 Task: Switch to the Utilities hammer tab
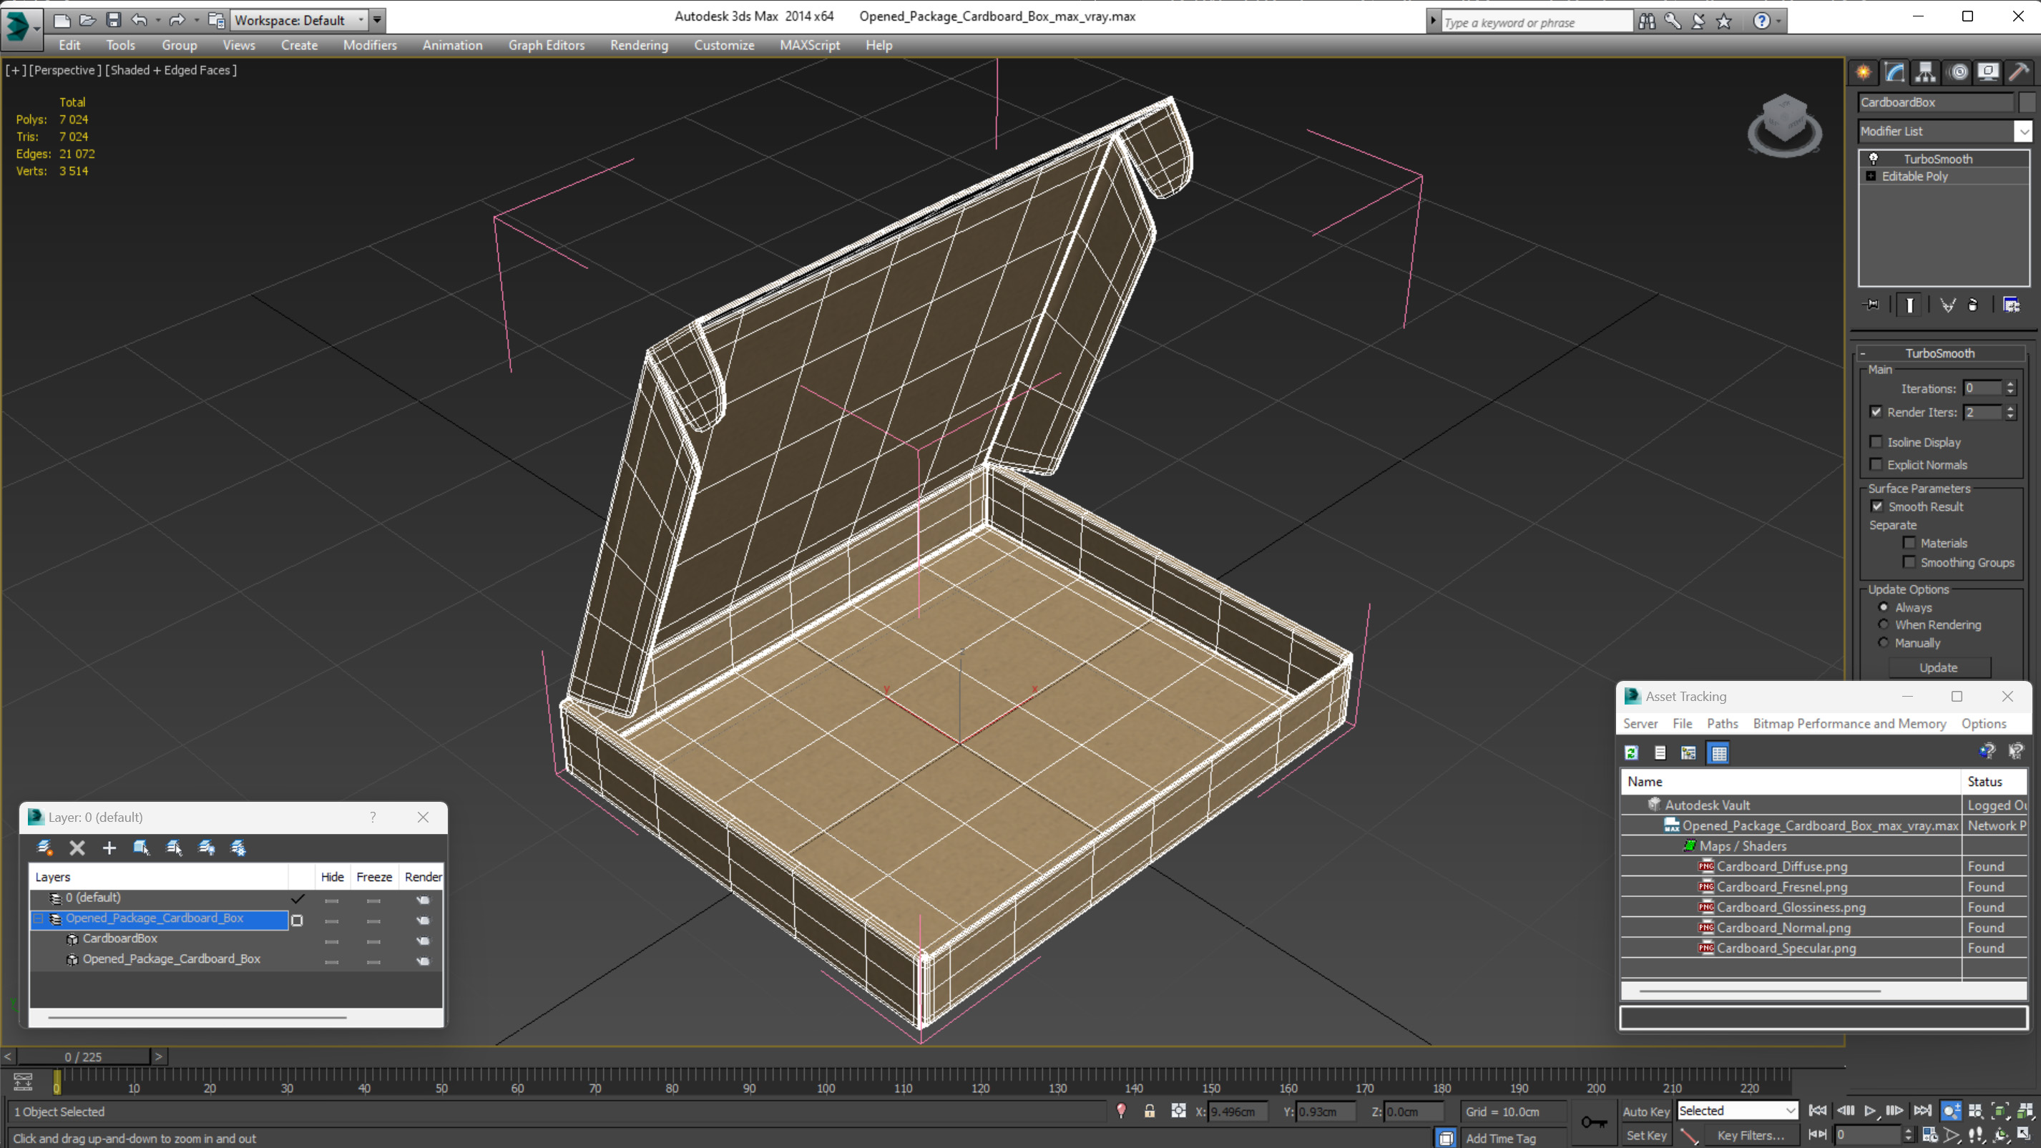(x=2019, y=72)
